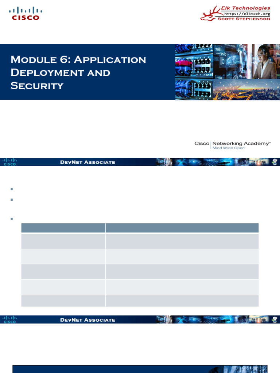Click small Cisco logo in banner above table
The image size is (280, 373).
pyautogui.click(x=10, y=162)
